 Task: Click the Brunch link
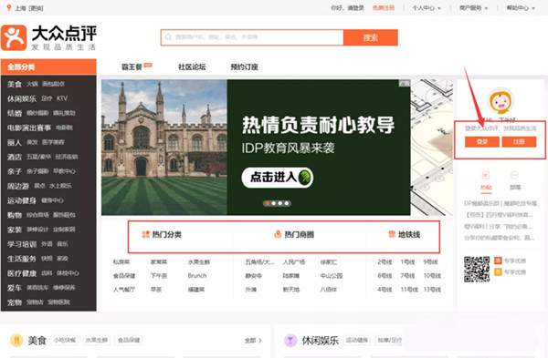pyautogui.click(x=197, y=275)
